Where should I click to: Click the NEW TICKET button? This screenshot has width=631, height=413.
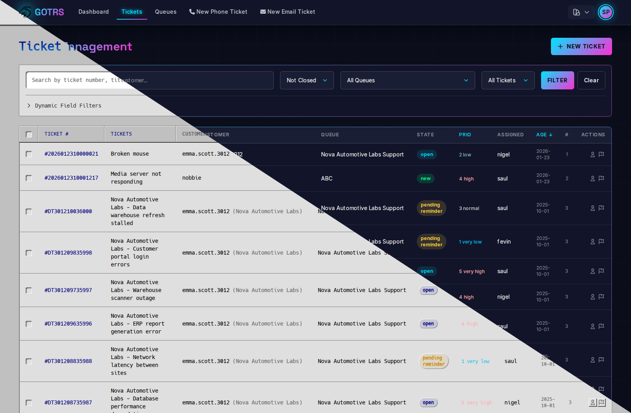pos(581,46)
